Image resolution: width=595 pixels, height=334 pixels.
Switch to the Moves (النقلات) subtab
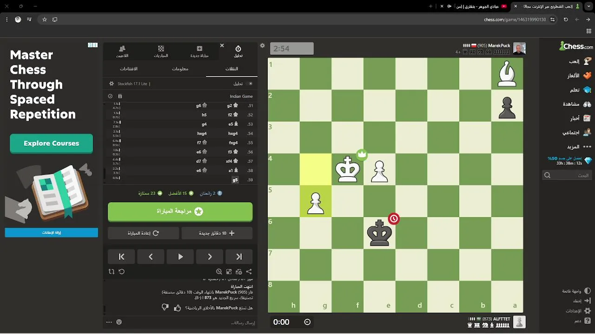tap(231, 69)
